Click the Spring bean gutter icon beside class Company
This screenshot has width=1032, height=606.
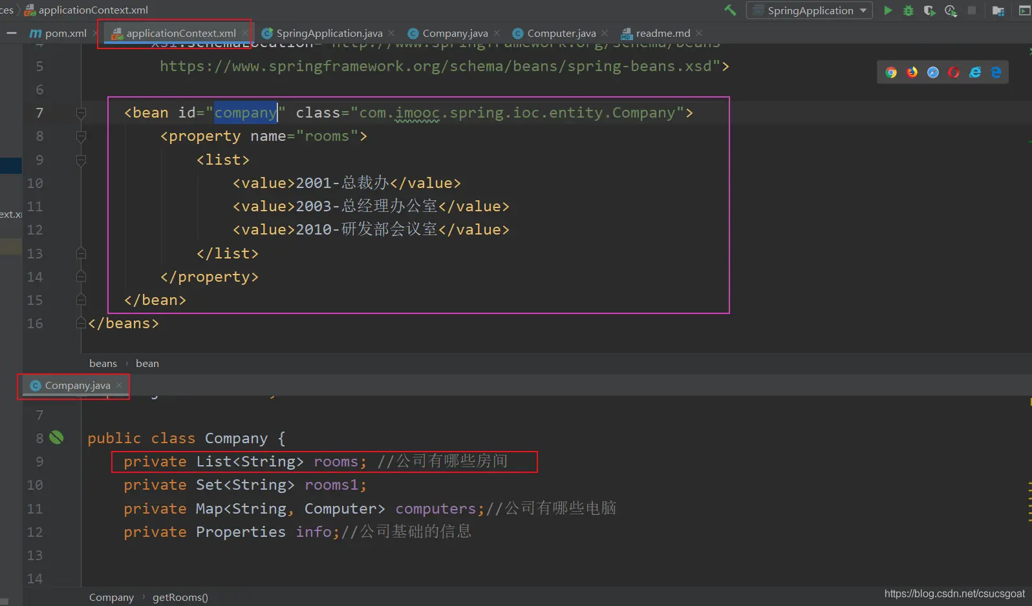(x=57, y=438)
